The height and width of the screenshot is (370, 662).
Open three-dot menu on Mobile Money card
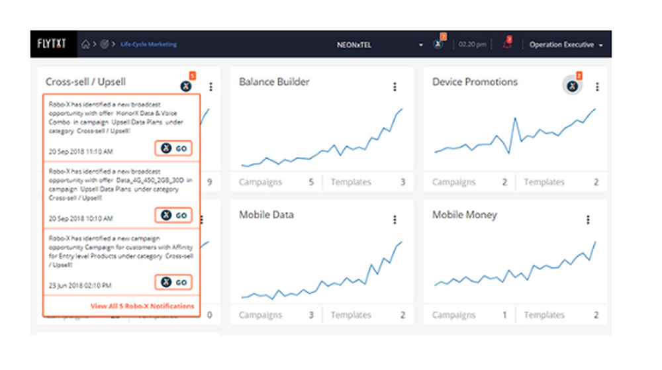(x=588, y=220)
